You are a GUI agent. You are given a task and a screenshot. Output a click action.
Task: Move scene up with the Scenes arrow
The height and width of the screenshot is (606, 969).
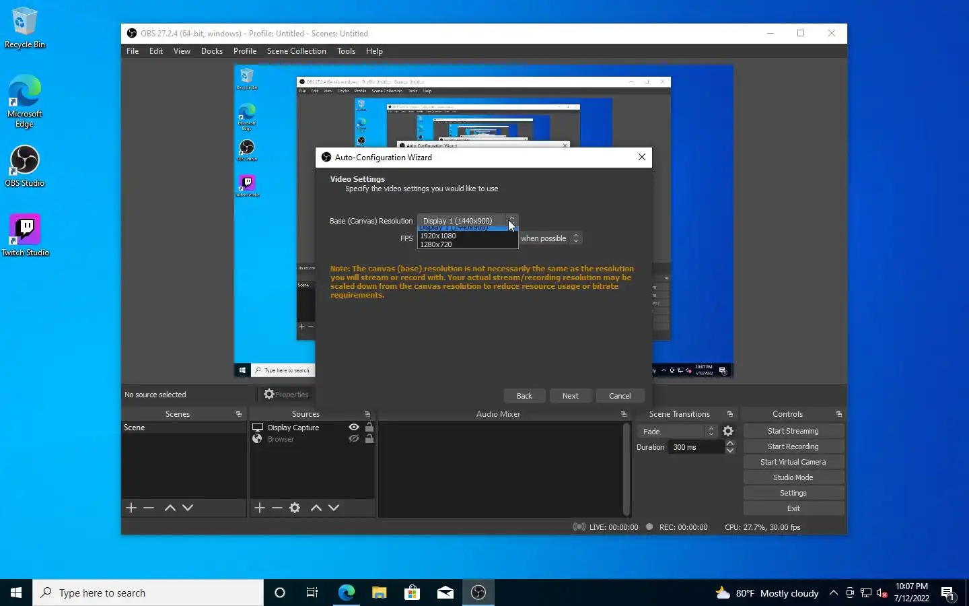tap(170, 508)
